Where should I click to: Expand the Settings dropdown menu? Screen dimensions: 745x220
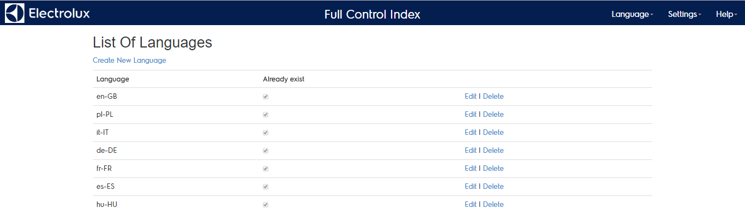684,14
